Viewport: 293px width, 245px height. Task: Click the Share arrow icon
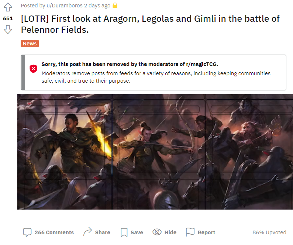coord(87,232)
